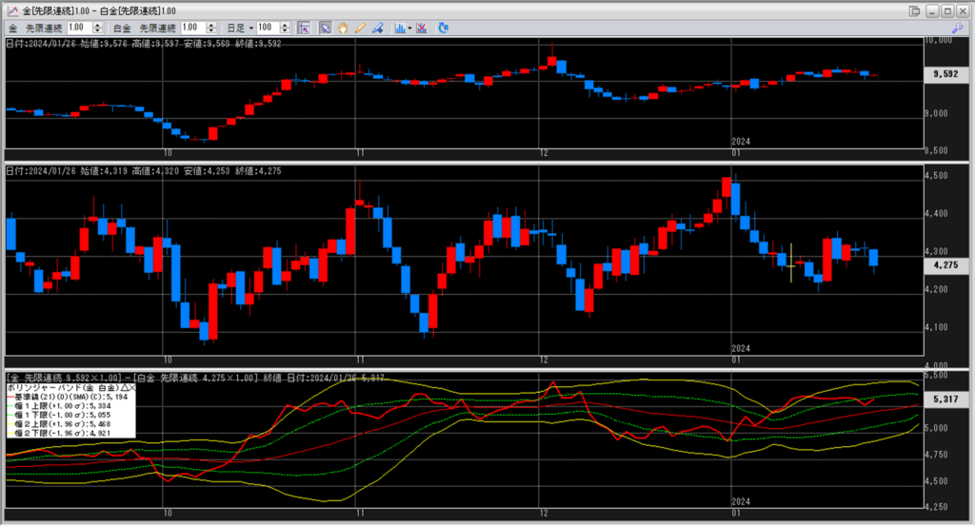The width and height of the screenshot is (975, 526).
Task: Click the blue brush edit tool icon
Action: point(377,29)
